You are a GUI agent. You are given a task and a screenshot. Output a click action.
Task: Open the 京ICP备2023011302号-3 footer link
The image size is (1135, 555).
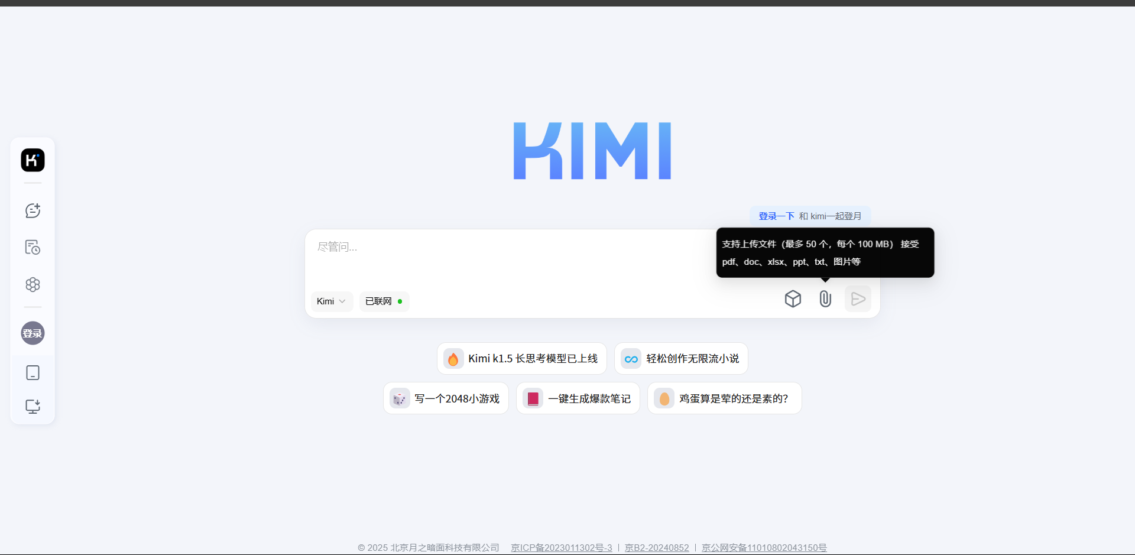coord(560,547)
